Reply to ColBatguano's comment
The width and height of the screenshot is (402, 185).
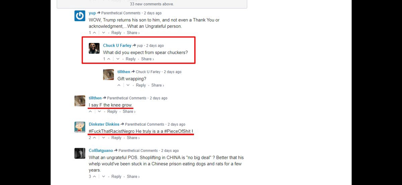pos(116,177)
